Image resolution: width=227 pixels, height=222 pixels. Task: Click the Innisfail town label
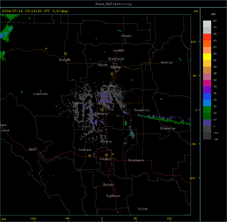109,86
